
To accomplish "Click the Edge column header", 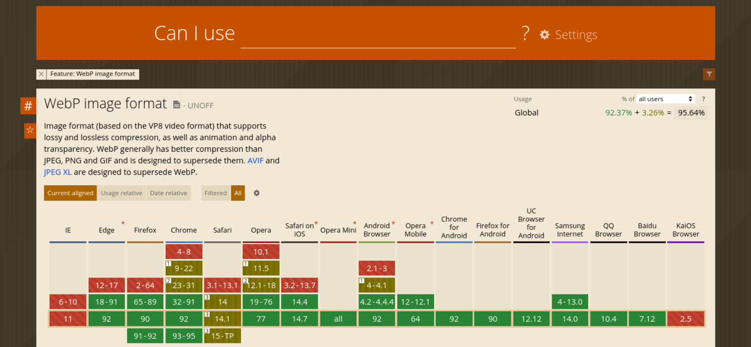I will tap(106, 230).
